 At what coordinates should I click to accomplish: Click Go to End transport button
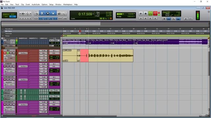point(155,18)
